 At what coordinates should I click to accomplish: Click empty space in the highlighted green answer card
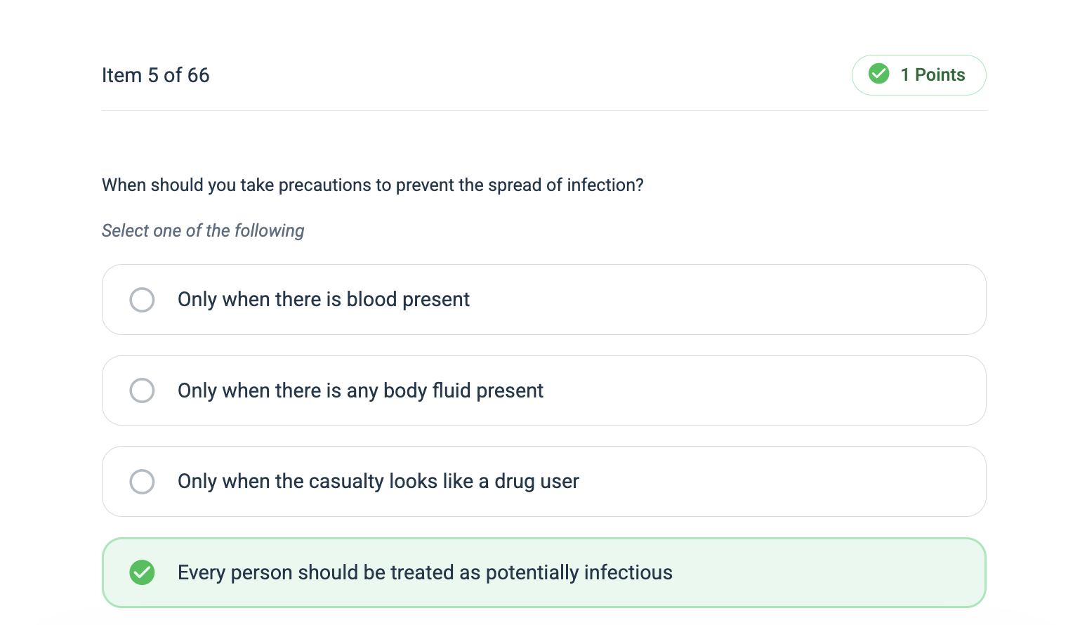click(x=829, y=572)
